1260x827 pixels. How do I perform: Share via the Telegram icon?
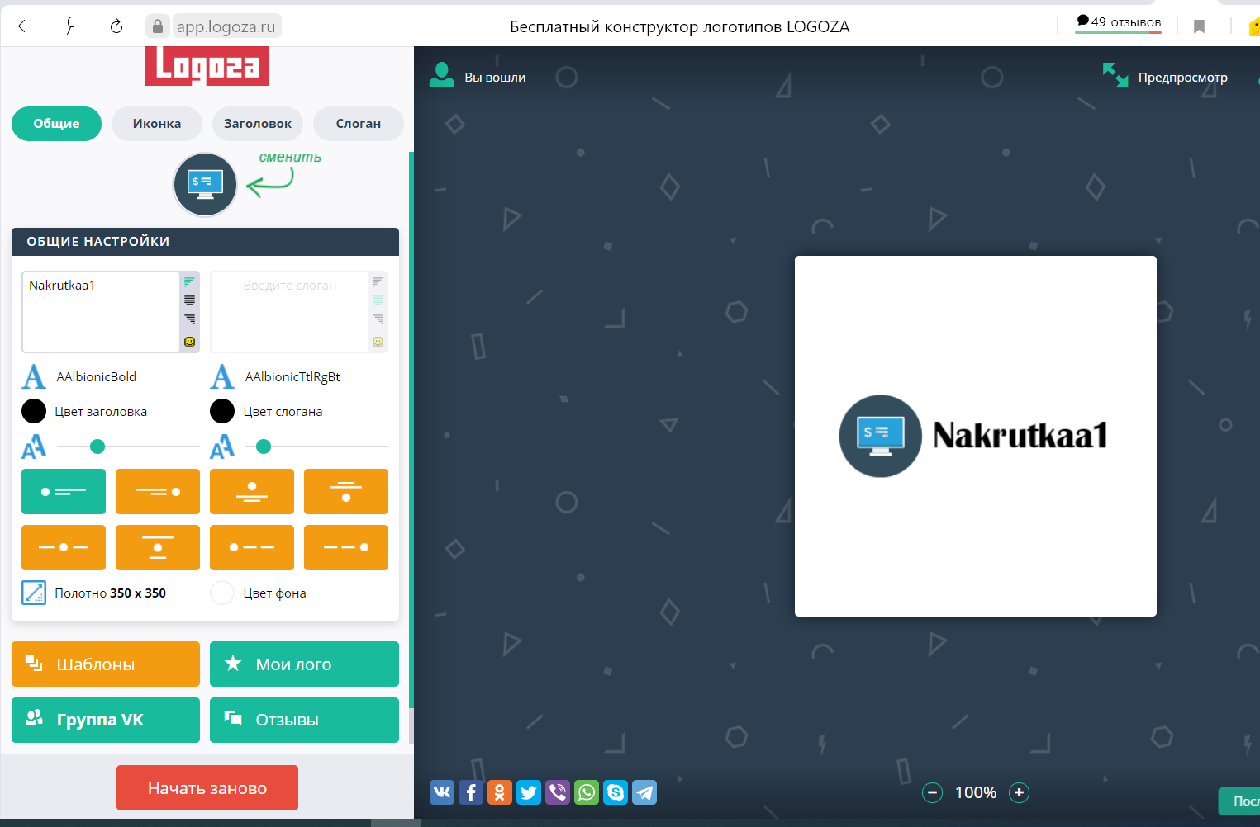tap(644, 792)
